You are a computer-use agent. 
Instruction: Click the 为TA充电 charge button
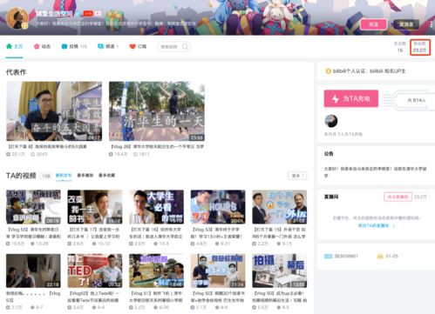tap(351, 98)
